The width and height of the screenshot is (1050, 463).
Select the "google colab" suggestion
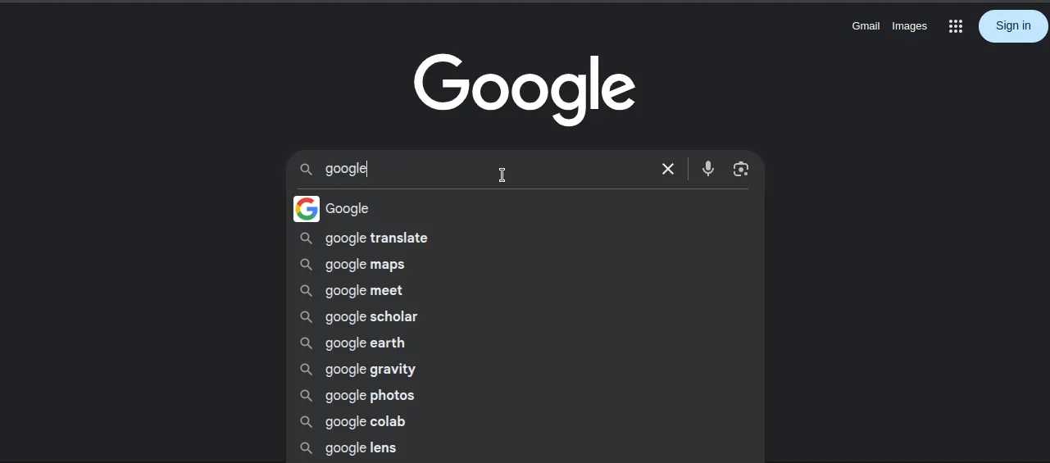[366, 422]
